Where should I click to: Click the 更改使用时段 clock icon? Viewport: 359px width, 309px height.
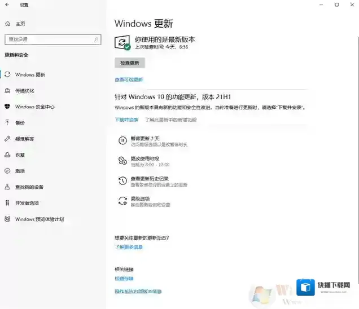(122, 161)
